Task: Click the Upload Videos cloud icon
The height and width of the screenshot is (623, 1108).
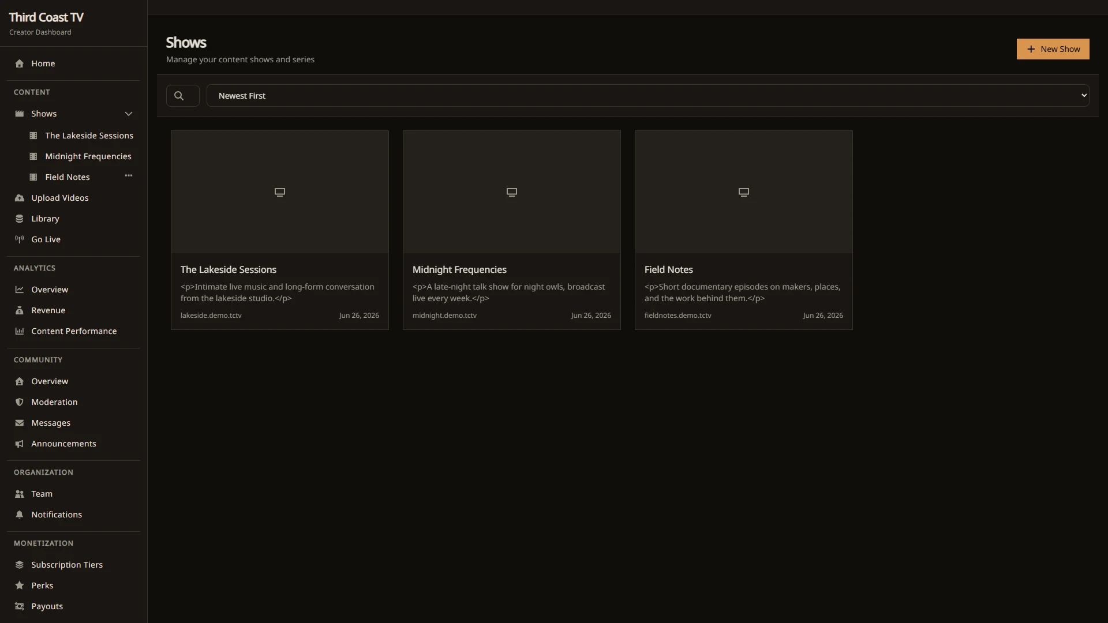Action: [x=20, y=198]
